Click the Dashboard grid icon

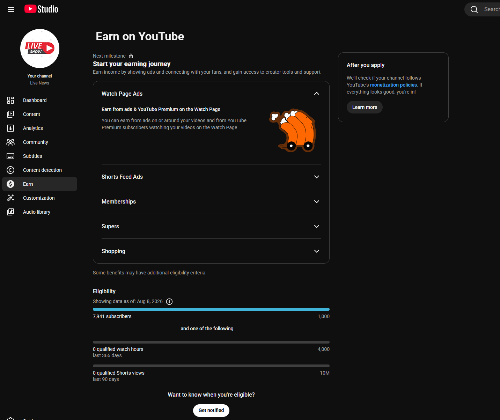point(10,100)
